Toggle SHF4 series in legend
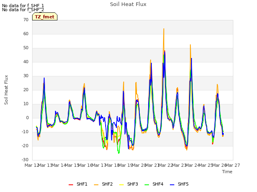The height and width of the screenshot is (192, 257). (154, 184)
